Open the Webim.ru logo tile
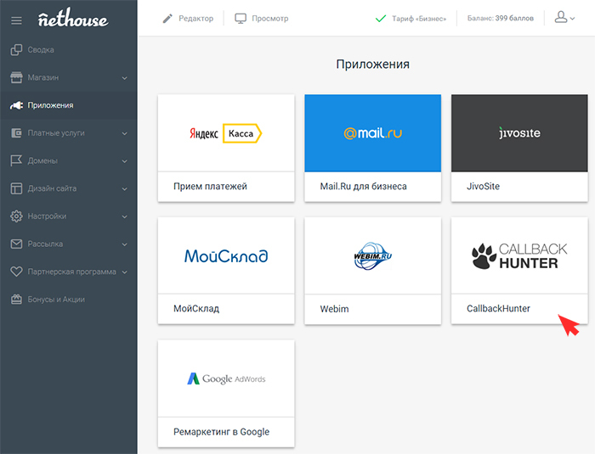This screenshot has width=595, height=454. 372,255
